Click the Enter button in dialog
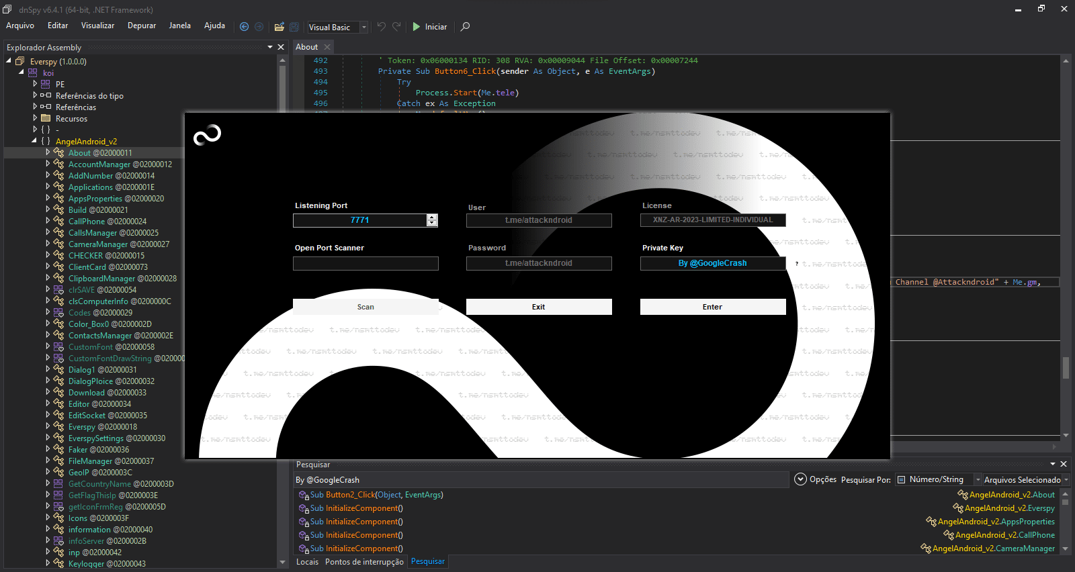 point(712,307)
